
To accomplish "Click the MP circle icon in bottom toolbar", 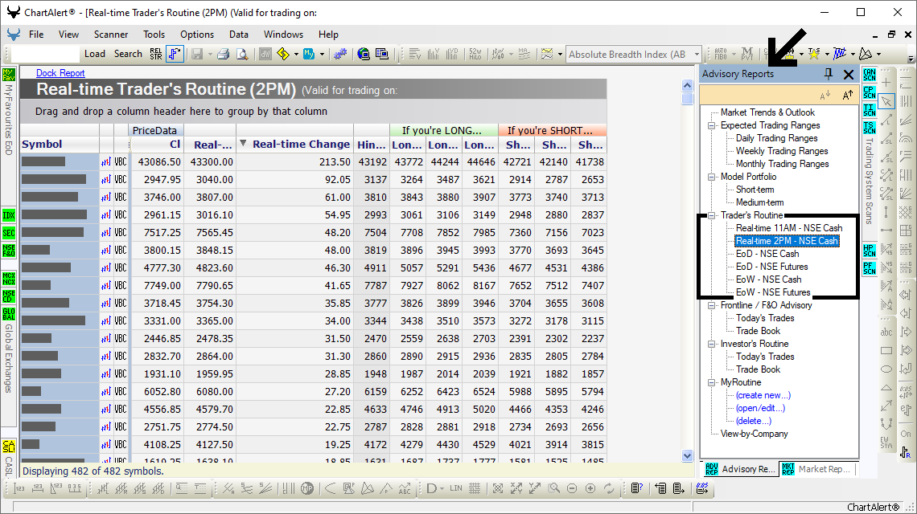I will tap(307, 488).
